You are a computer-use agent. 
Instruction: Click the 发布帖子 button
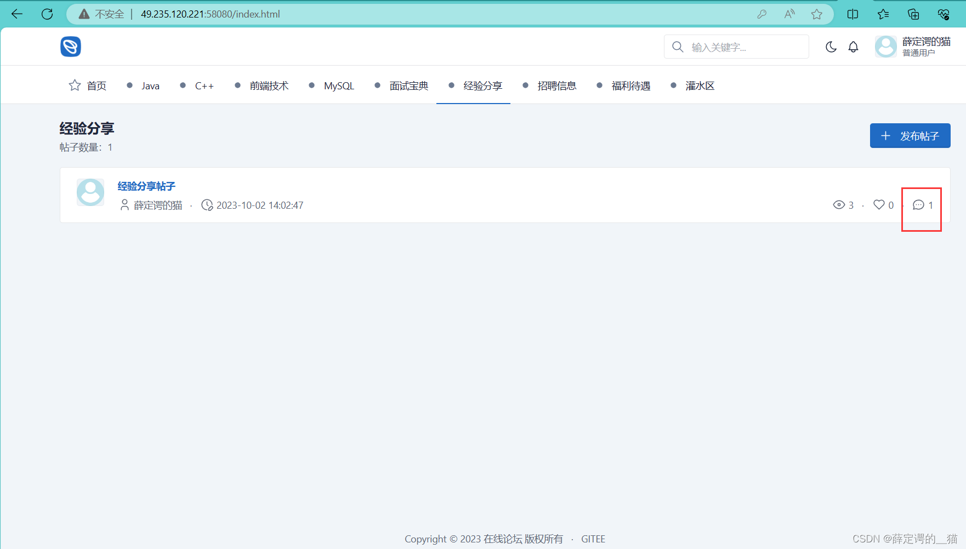coord(910,136)
